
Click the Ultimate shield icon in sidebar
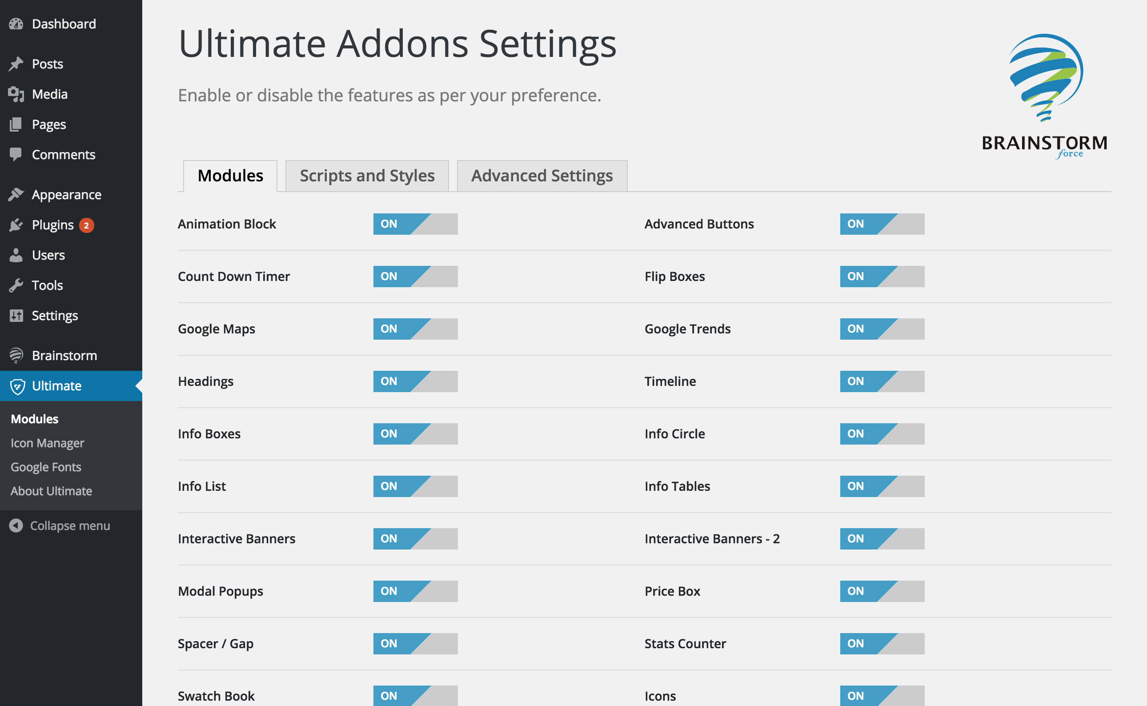(x=16, y=385)
